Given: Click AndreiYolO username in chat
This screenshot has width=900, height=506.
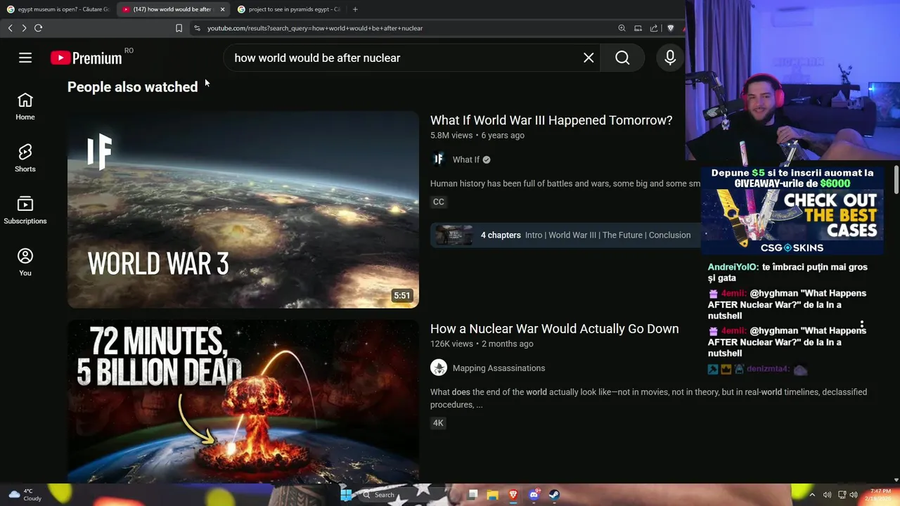Looking at the screenshot, I should 733,267.
